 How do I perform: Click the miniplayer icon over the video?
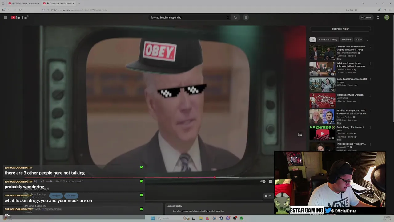tap(300, 134)
